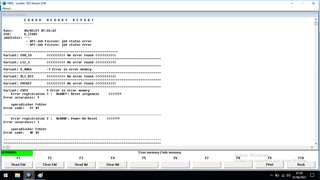Click the 'Variant: D_0066' error line

click(48, 69)
